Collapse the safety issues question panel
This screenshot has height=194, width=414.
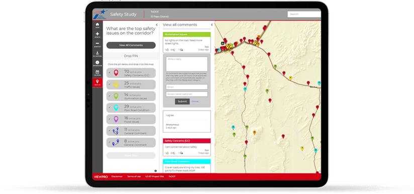(157, 25)
